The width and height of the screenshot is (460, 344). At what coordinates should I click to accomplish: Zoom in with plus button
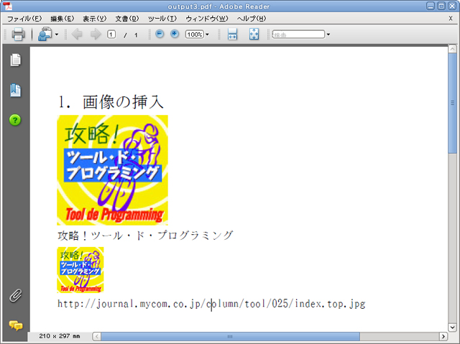pyautogui.click(x=175, y=34)
